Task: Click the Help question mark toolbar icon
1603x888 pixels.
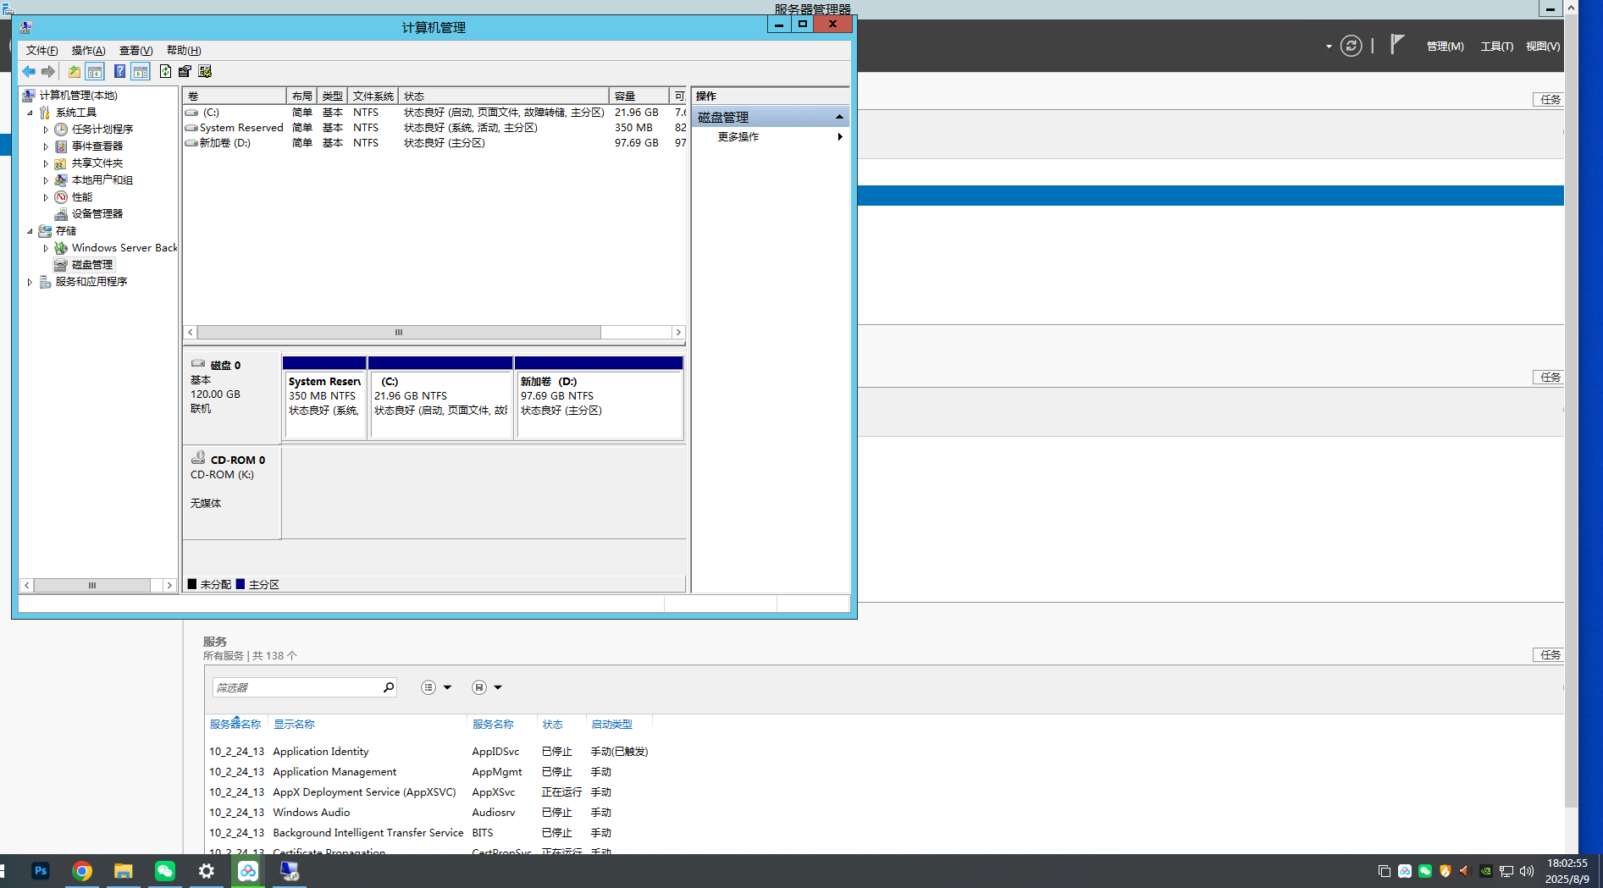Action: [119, 72]
